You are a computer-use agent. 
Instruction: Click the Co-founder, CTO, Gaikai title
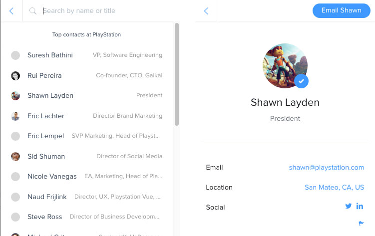point(129,75)
